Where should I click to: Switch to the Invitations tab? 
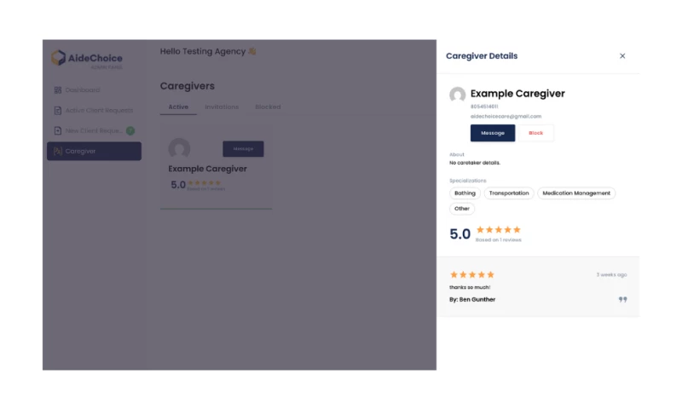point(222,107)
